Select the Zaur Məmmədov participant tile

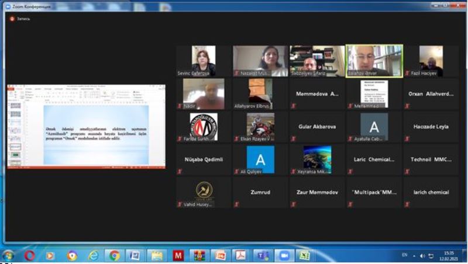point(318,192)
